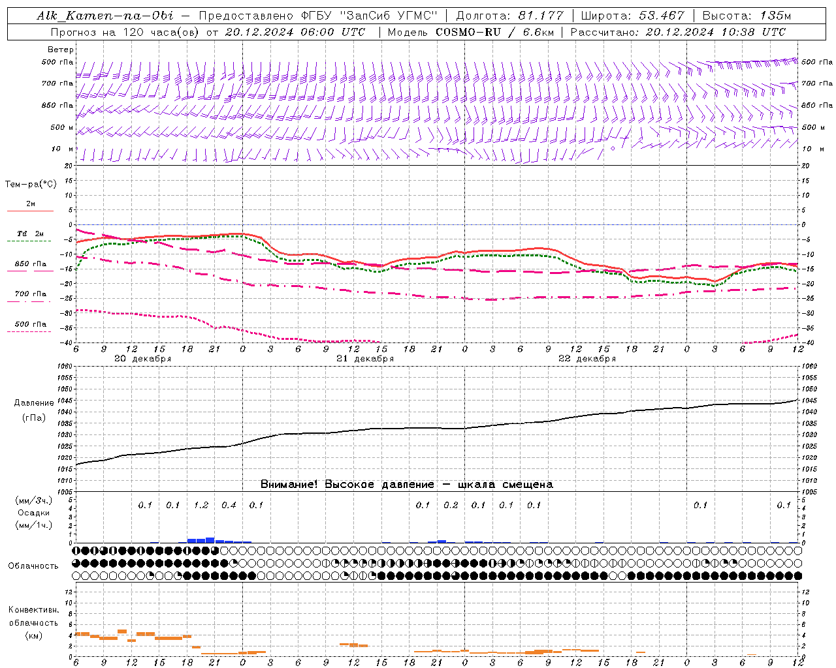Click the 0.4 three-hour precipitation value
The image size is (836, 668).
229,505
